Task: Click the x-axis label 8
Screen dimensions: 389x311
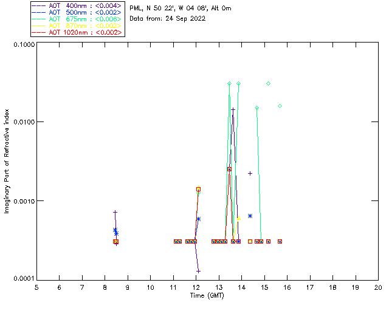Action: point(105,287)
